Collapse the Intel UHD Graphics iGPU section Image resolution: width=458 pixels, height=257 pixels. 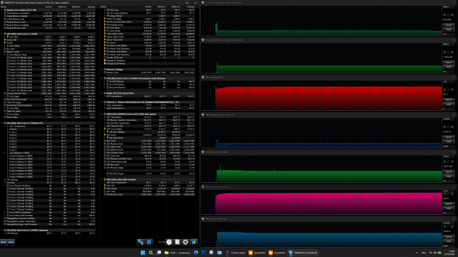pos(102,179)
